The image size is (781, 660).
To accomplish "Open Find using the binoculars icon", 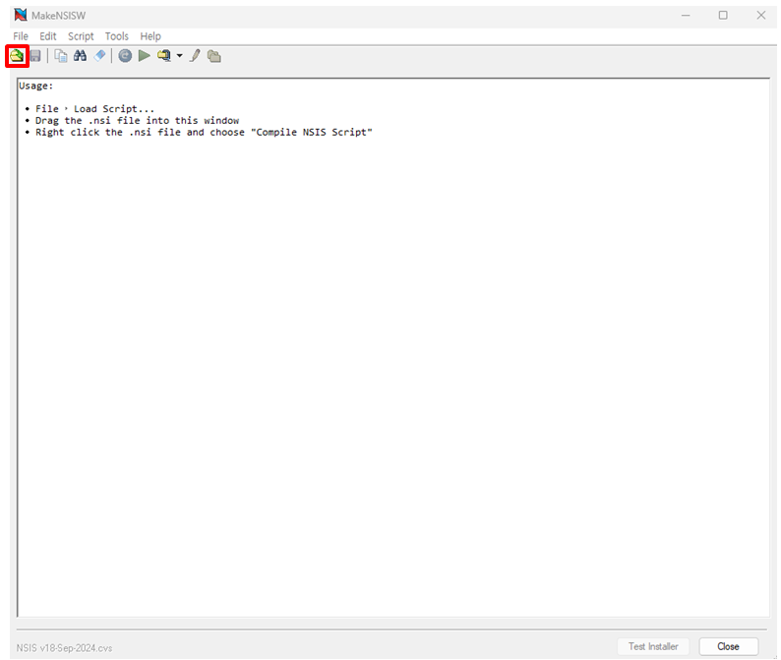I will pyautogui.click(x=81, y=56).
